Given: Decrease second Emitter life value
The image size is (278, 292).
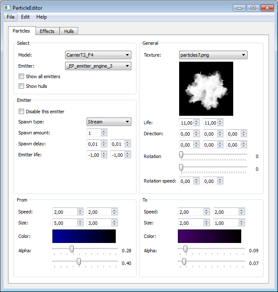Looking at the screenshot, I should 128,157.
